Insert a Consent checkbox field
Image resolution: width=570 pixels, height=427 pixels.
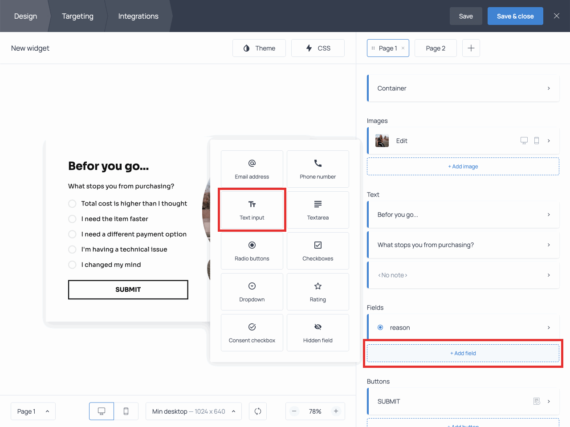[252, 333]
